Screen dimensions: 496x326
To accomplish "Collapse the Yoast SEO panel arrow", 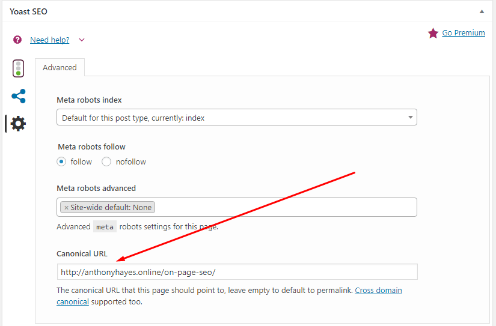I will pos(482,11).
